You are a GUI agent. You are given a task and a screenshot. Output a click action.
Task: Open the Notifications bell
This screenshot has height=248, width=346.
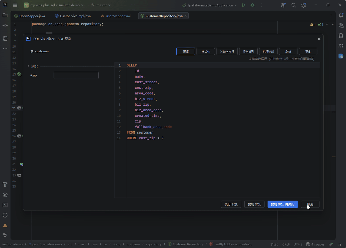(x=341, y=15)
